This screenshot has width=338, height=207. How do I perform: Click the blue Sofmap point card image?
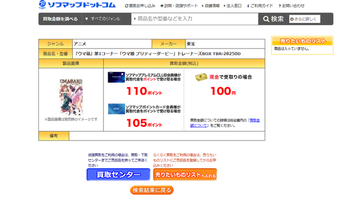click(x=117, y=109)
